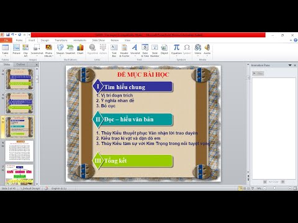The width and height of the screenshot is (298, 223).
Task: Click the English (U.S.) language indicator
Action: (59, 188)
